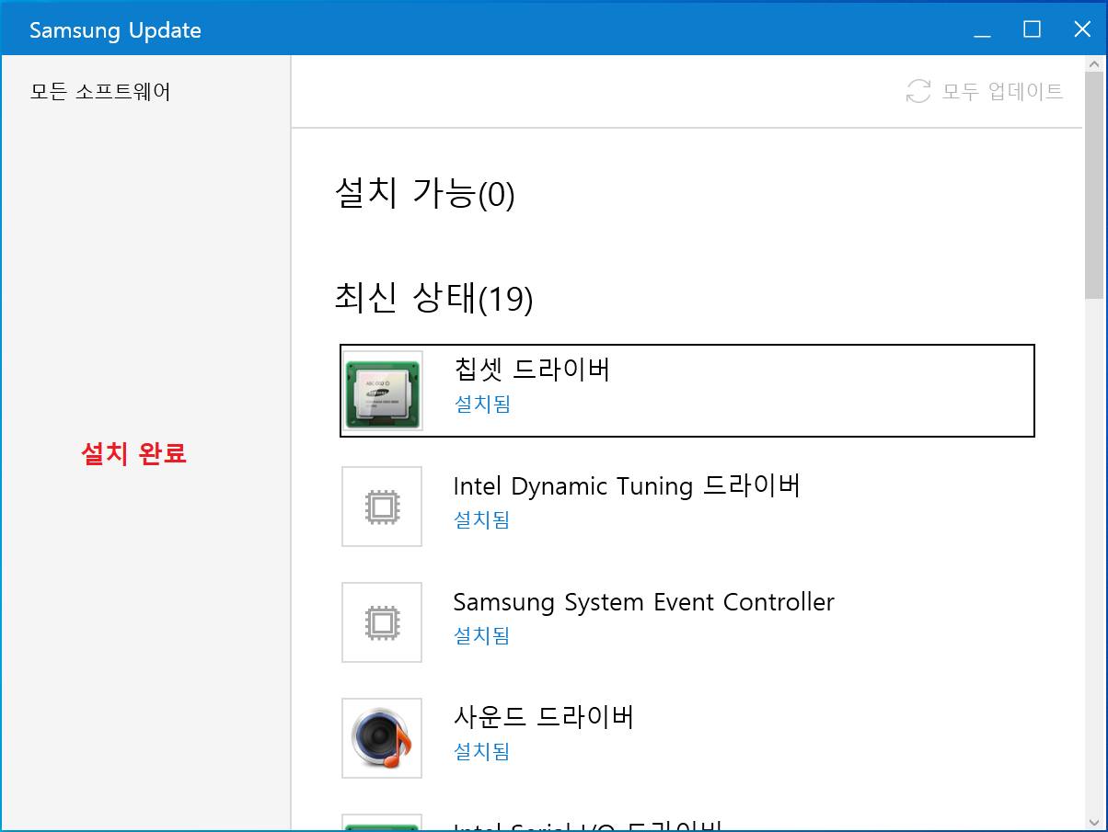
Task: Close the Samsung Update window
Action: pos(1082,29)
